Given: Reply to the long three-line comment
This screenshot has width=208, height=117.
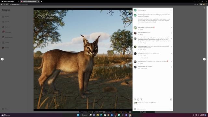Looking at the screenshot, I should point(145,43).
